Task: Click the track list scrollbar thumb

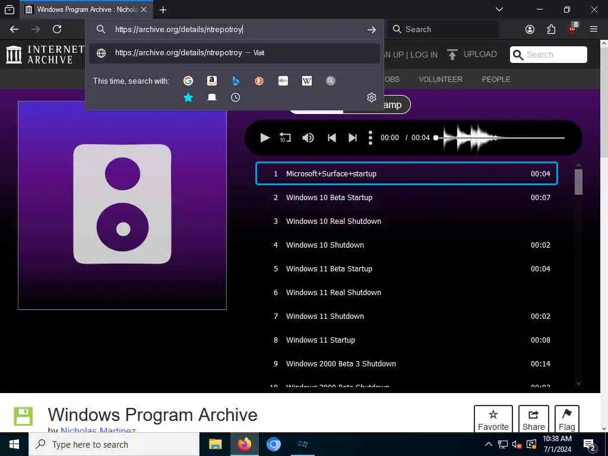Action: click(x=578, y=182)
